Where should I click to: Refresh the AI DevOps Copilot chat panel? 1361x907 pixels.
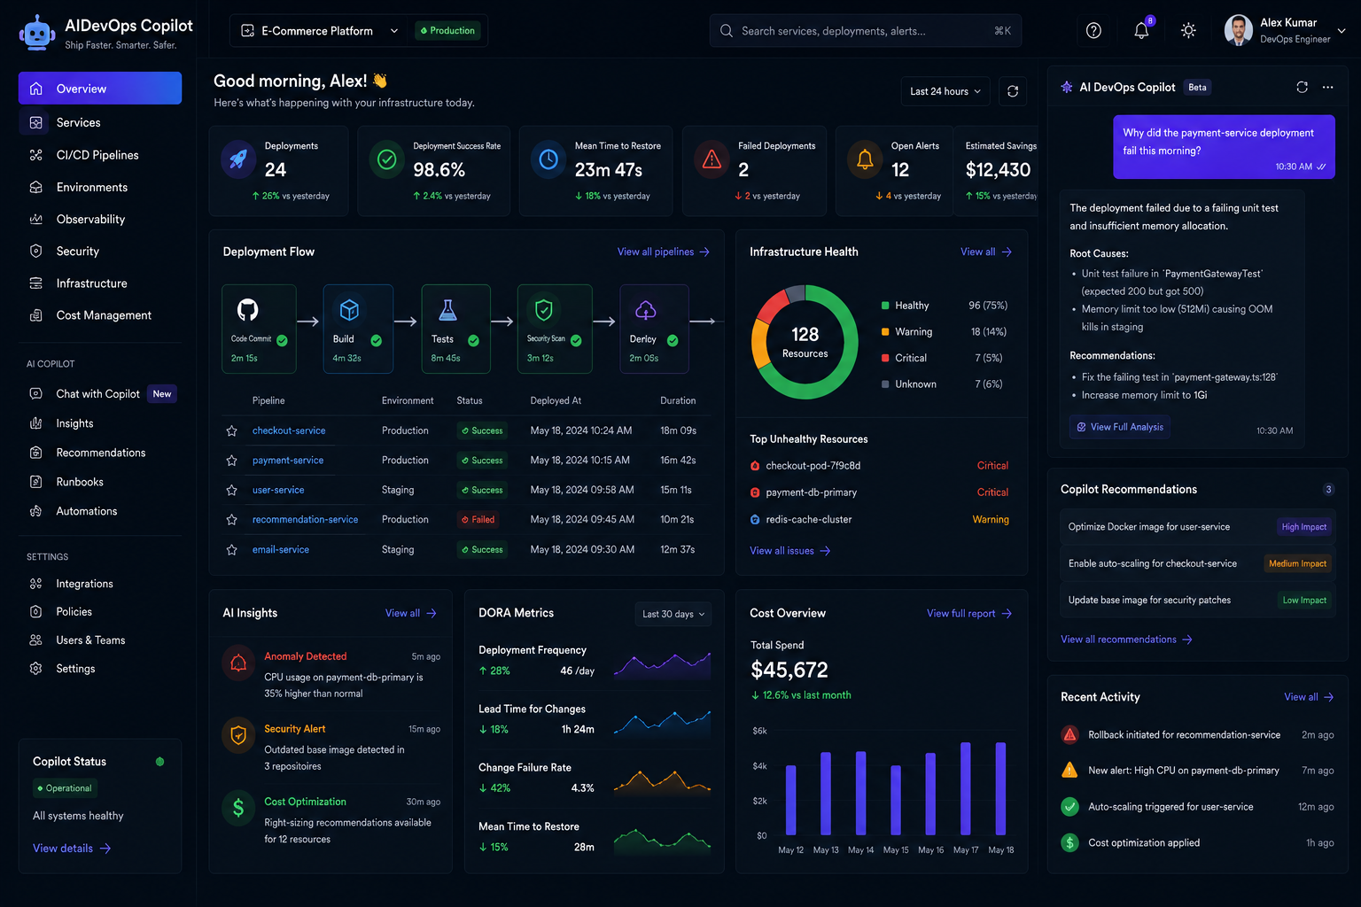pyautogui.click(x=1302, y=87)
